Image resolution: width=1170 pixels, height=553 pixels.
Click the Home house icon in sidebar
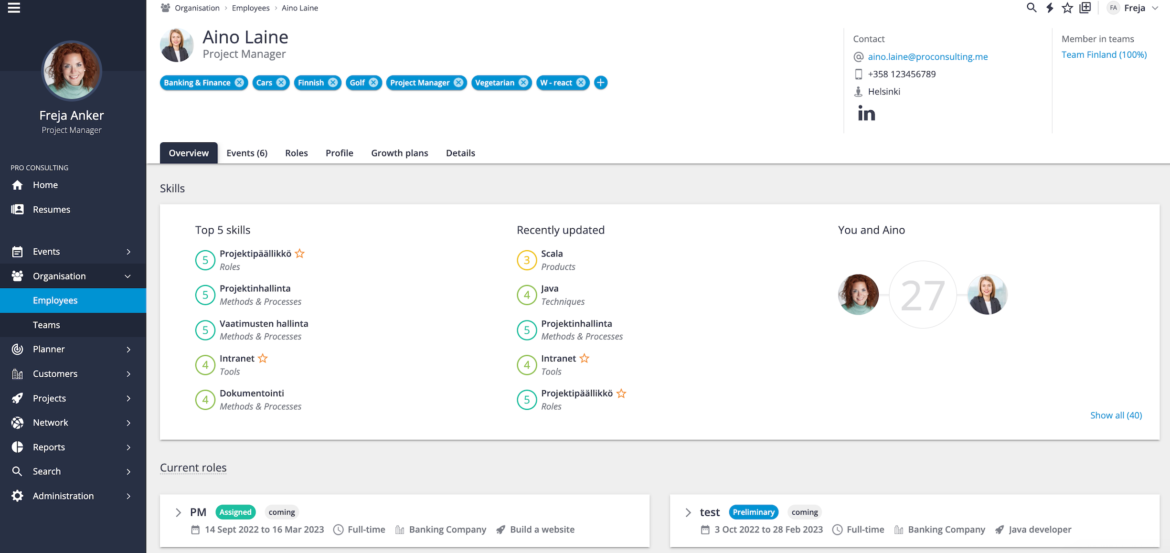[x=17, y=185]
